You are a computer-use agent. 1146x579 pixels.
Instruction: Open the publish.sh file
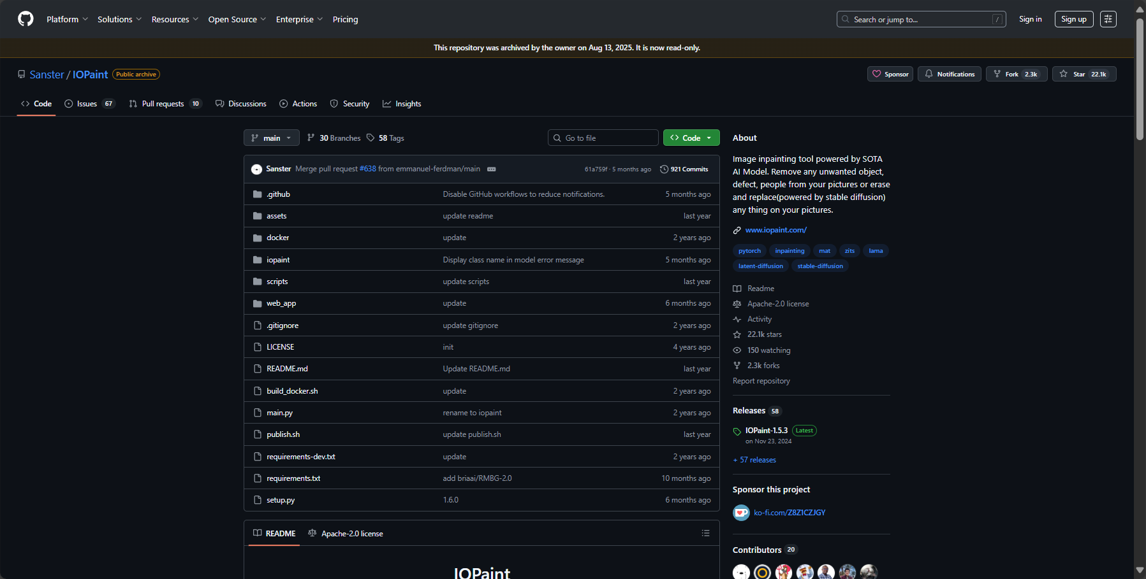point(283,434)
